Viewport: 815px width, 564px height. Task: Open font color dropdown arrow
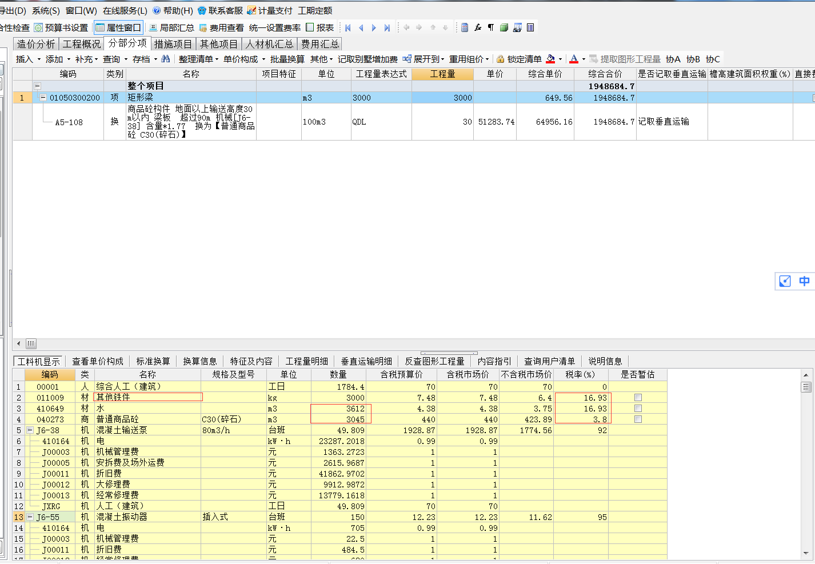pyautogui.click(x=584, y=59)
